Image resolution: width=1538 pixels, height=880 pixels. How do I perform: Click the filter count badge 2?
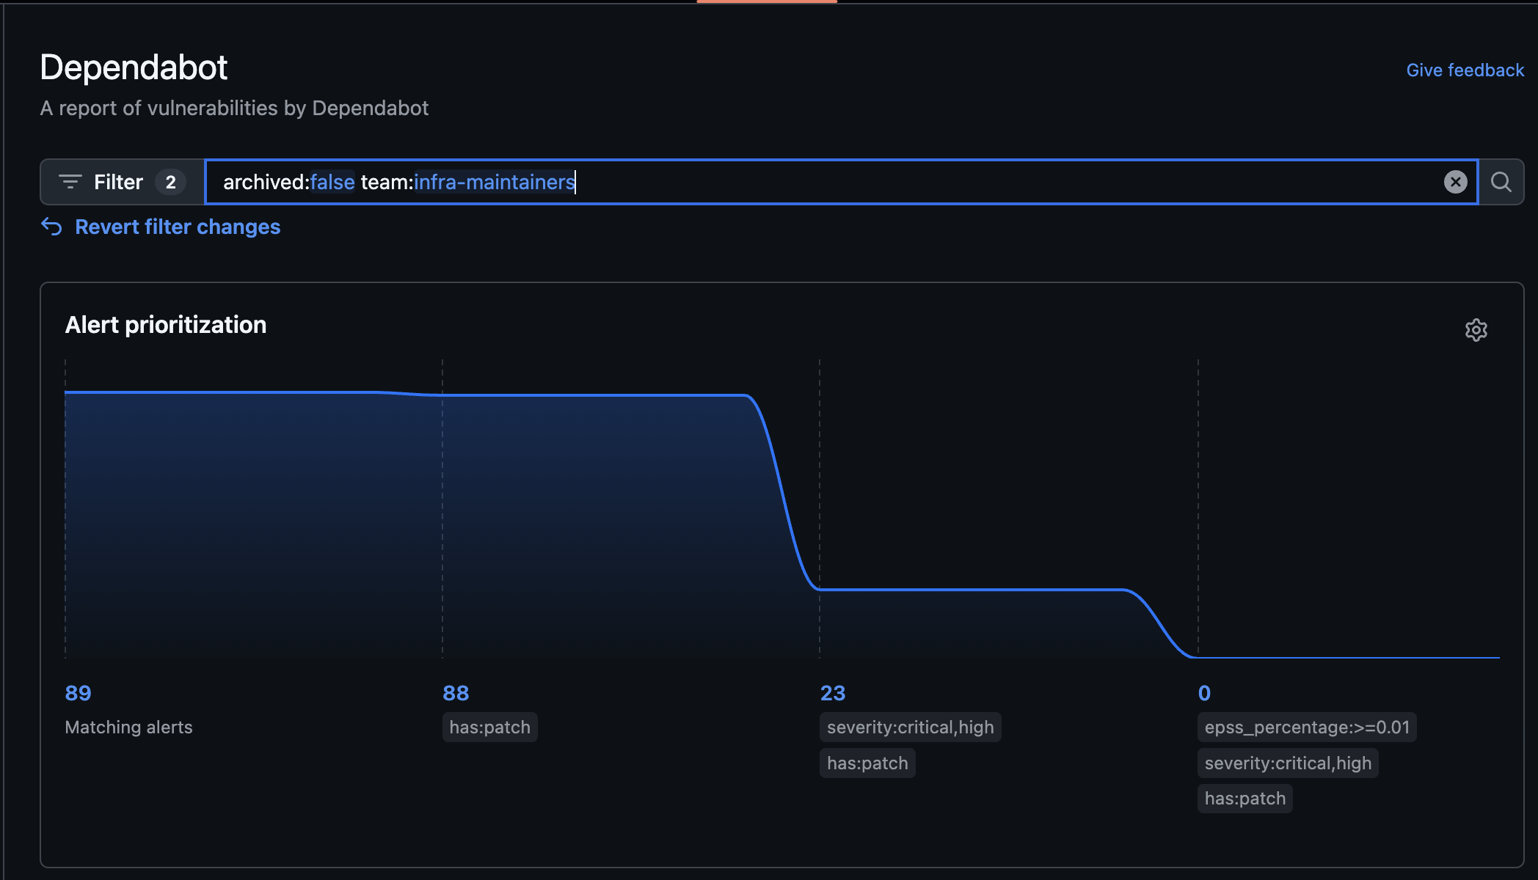(170, 182)
